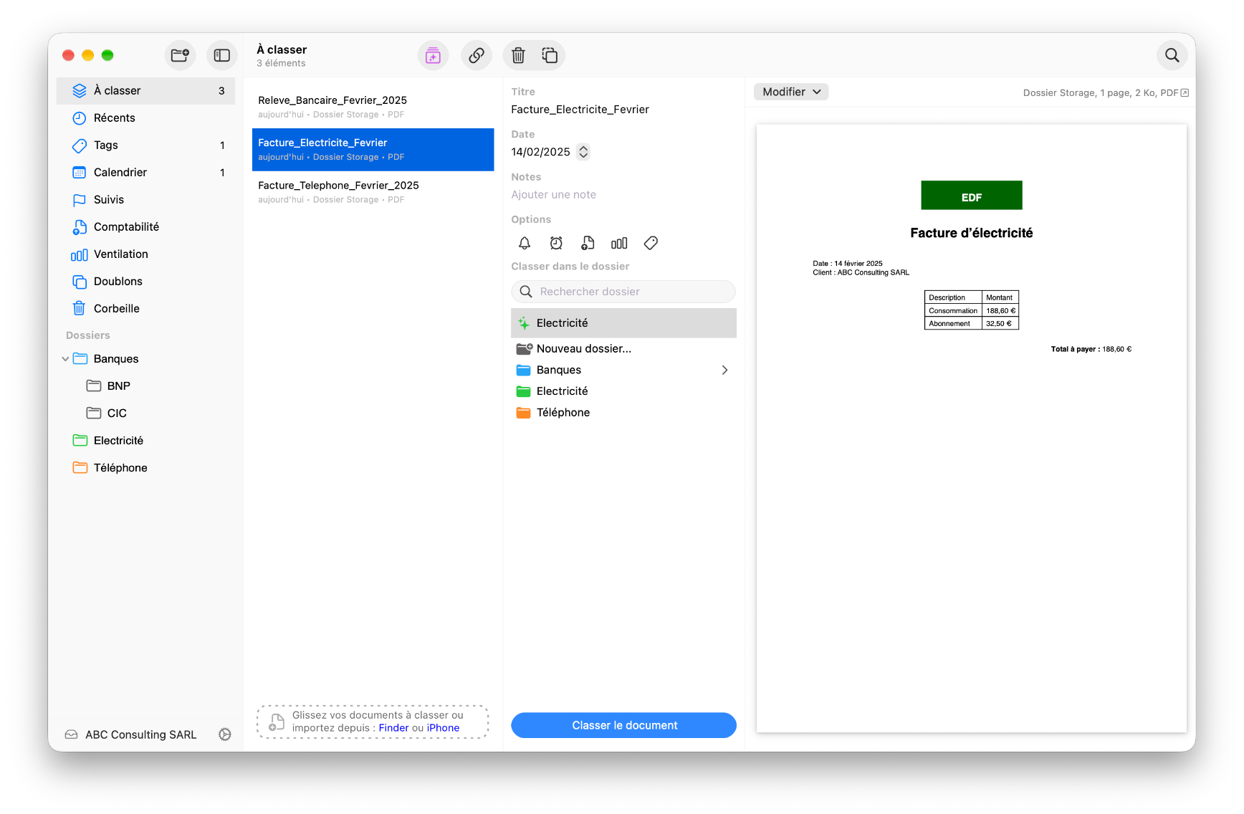
Task: Select Téléphone folder in sidebar Dossiers
Action: coord(145,468)
